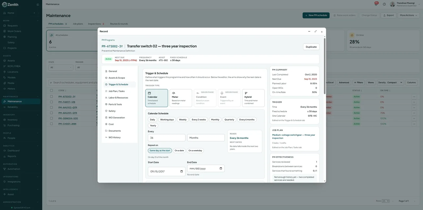Viewport: 423px width, 210px height.
Task: Click the Duplicate button
Action: click(x=311, y=47)
